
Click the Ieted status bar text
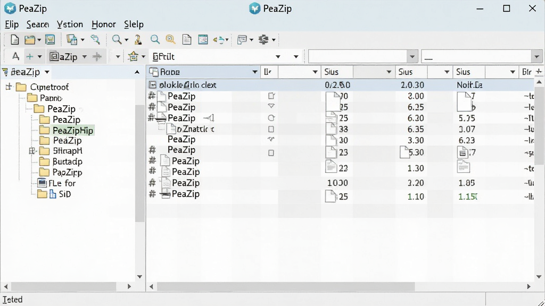point(13,300)
